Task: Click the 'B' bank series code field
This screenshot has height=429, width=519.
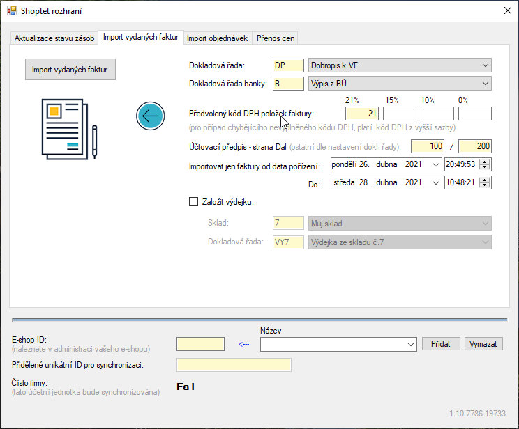Action: pyautogui.click(x=288, y=84)
